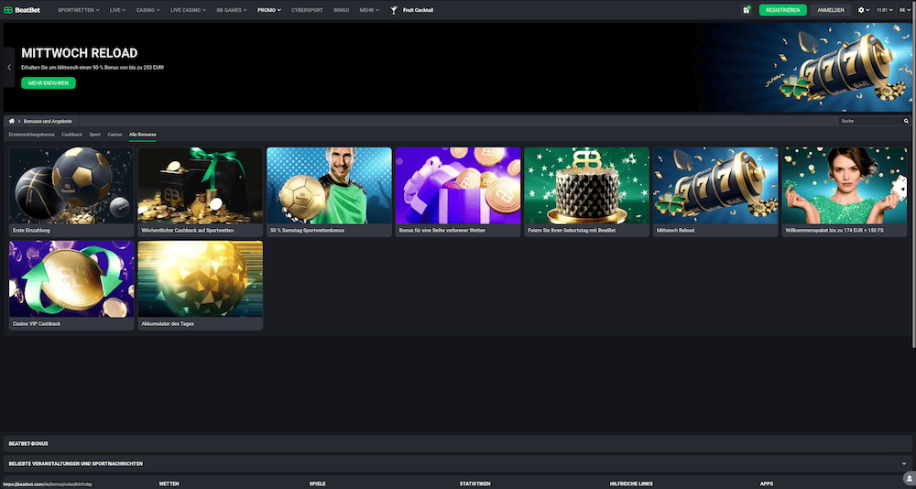Select the Cashback tab

pyautogui.click(x=71, y=135)
